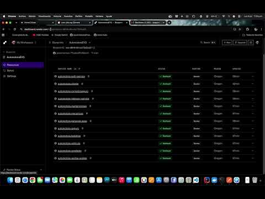Viewport: 265px width, 199px height.
Task: Click globe icon of automotora-auth-service row
Action: click(x=55, y=76)
